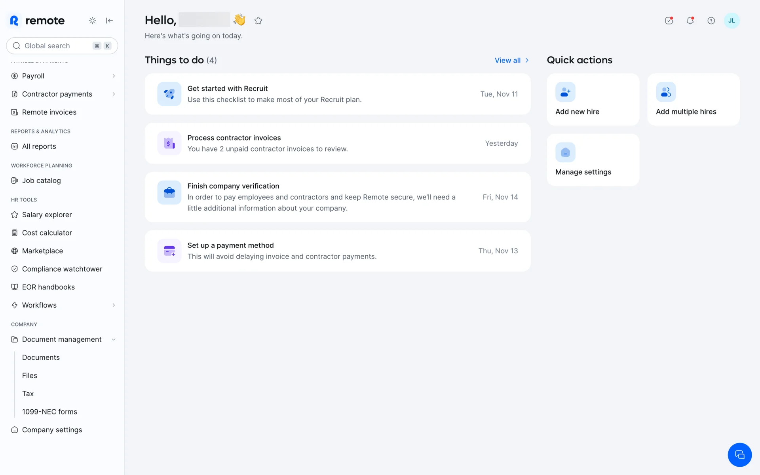Expand the Contractor payments submenu

[x=114, y=94]
